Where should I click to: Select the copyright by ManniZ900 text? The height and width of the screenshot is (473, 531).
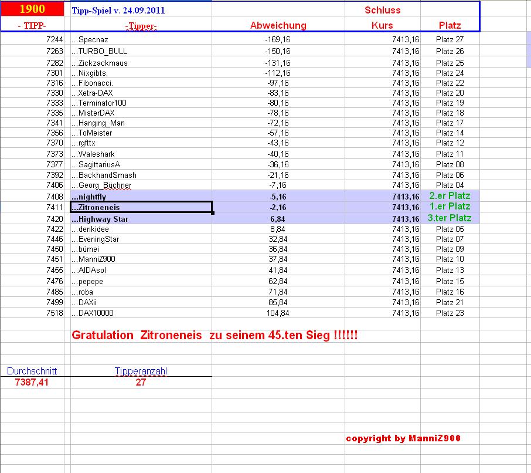[403, 438]
